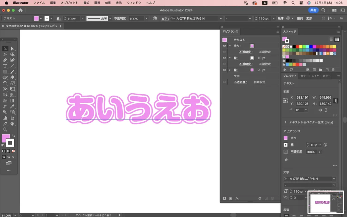
Task: Hide the 塗り fill attribute eye icon
Action: coord(224,46)
